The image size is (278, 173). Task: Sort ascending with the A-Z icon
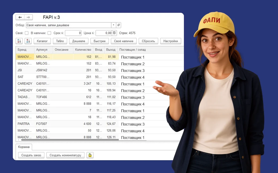click(x=19, y=41)
